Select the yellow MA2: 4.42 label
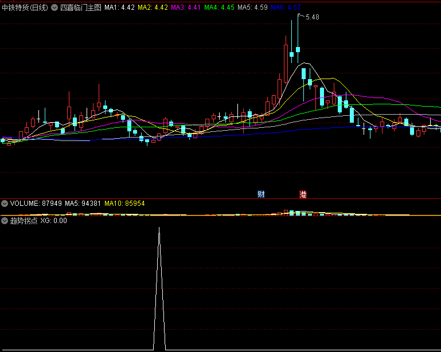This screenshot has height=352, width=441. coord(153,7)
